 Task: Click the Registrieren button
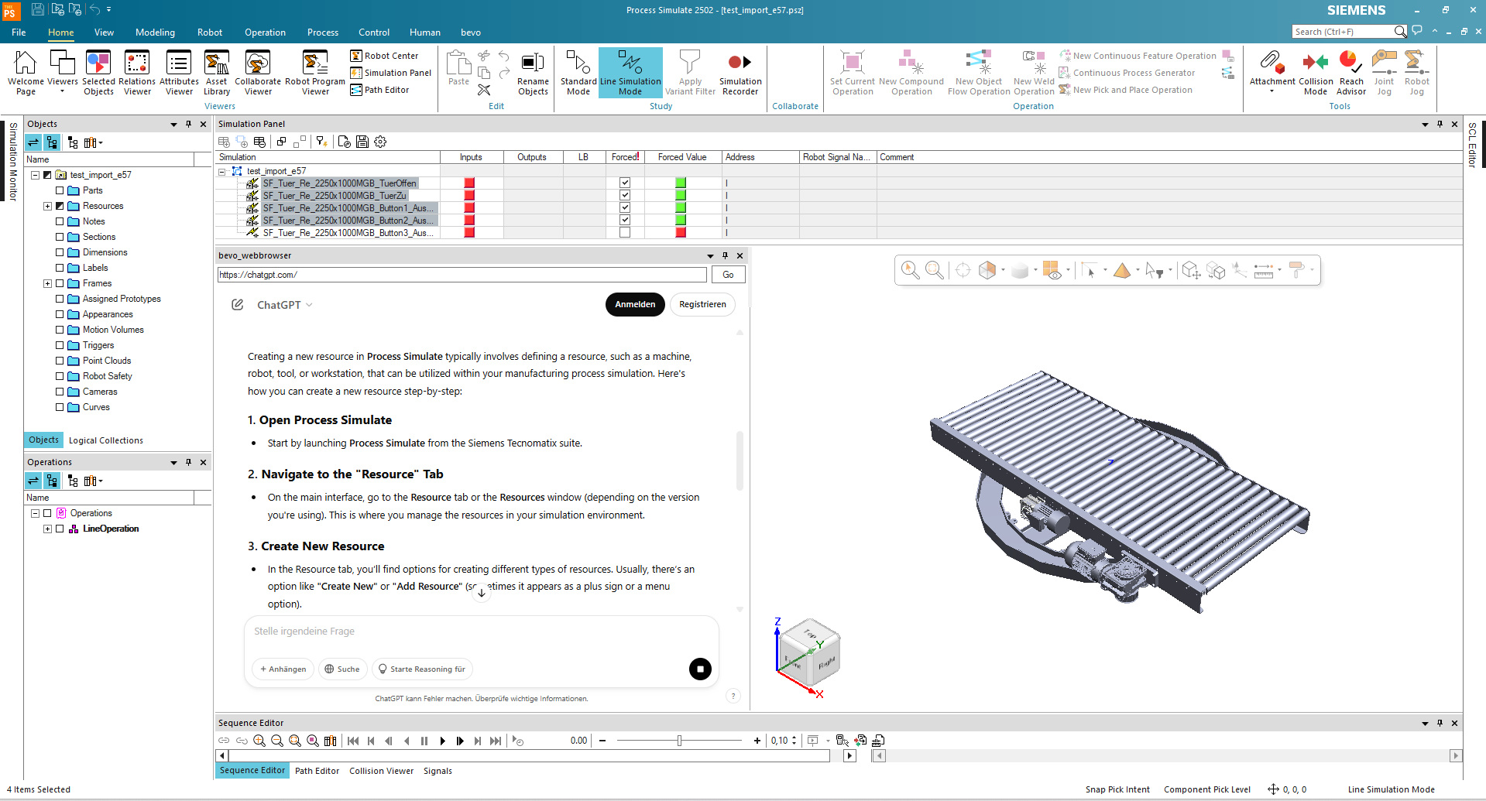[x=702, y=304]
